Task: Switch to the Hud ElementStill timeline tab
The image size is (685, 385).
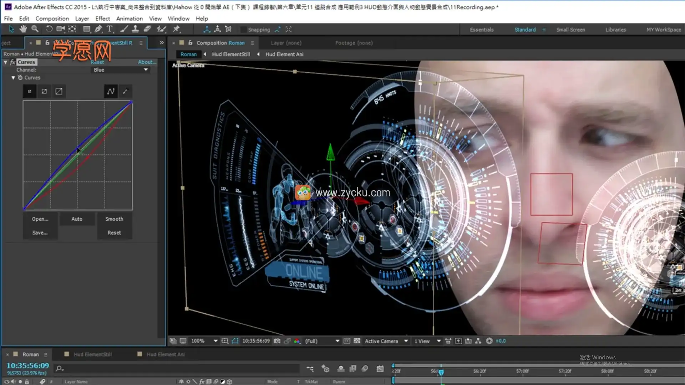Action: [x=92, y=354]
